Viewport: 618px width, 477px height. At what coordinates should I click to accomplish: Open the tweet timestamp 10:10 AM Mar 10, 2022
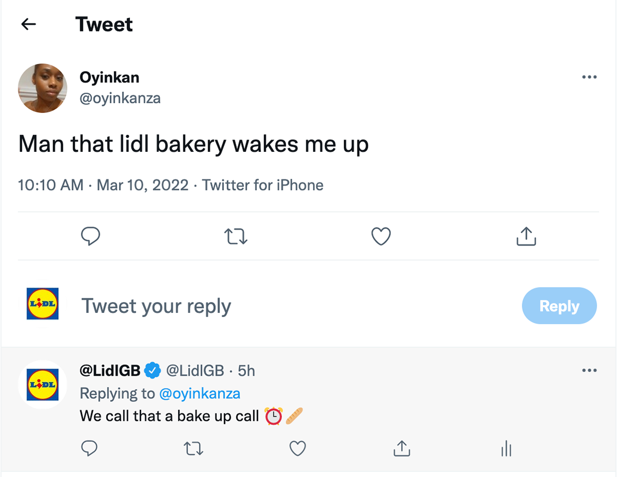(103, 185)
